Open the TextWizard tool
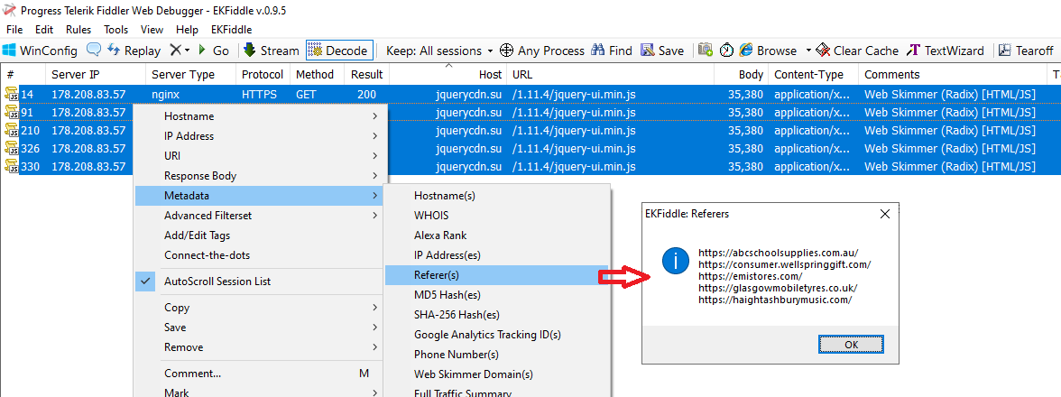Image resolution: width=1061 pixels, height=397 pixels. 946,51
